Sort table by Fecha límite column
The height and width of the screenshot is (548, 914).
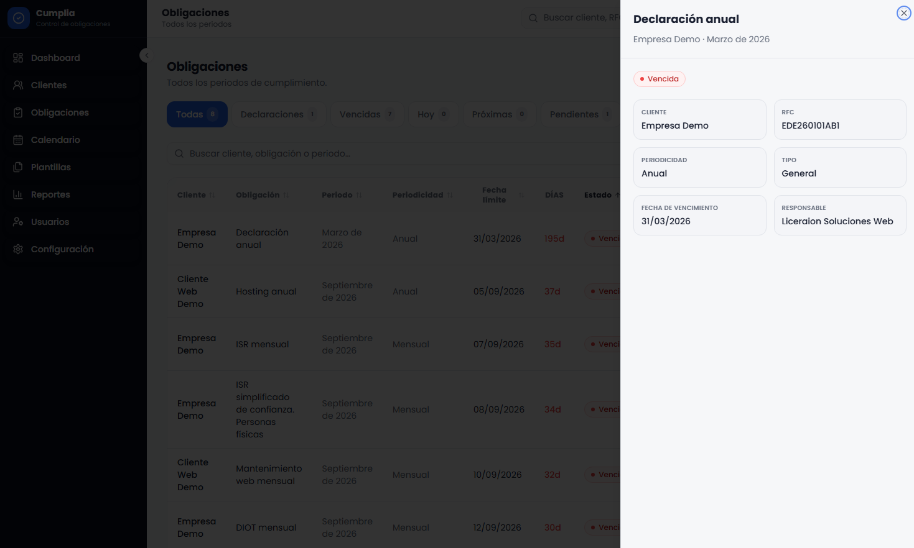click(x=503, y=195)
